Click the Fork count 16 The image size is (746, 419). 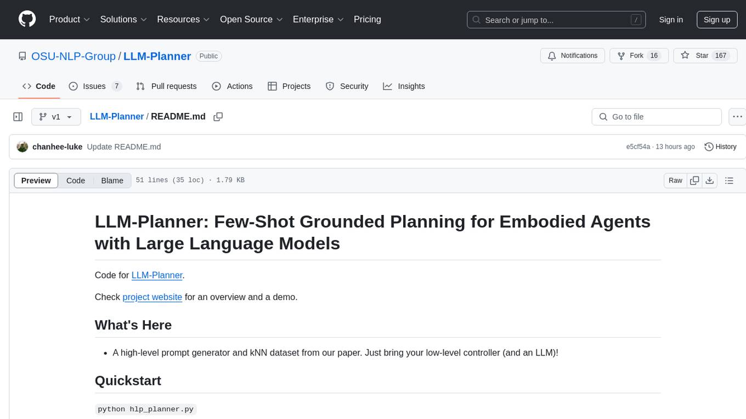point(653,56)
